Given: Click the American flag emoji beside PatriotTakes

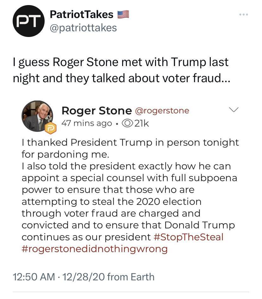Looking at the screenshot, I should pos(123,15).
